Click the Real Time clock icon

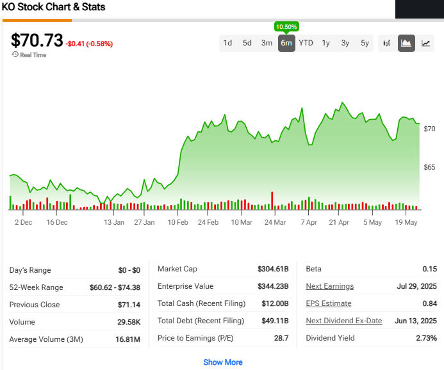coord(15,54)
